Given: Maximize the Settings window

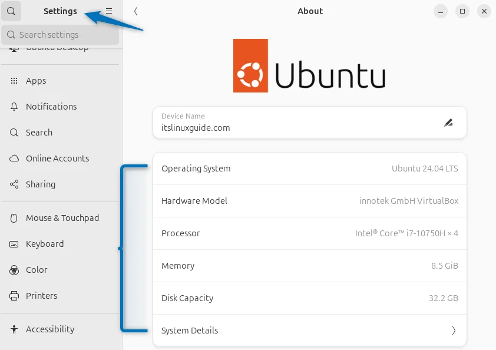Looking at the screenshot, I should pyautogui.click(x=462, y=11).
